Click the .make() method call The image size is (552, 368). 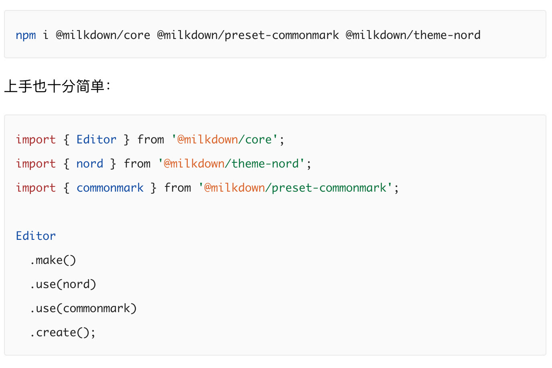point(53,260)
